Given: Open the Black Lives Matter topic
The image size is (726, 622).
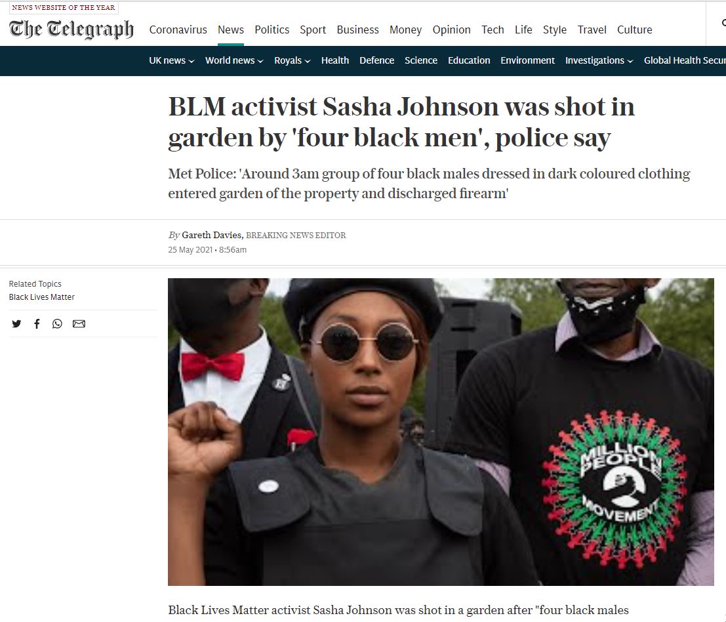Looking at the screenshot, I should [42, 297].
